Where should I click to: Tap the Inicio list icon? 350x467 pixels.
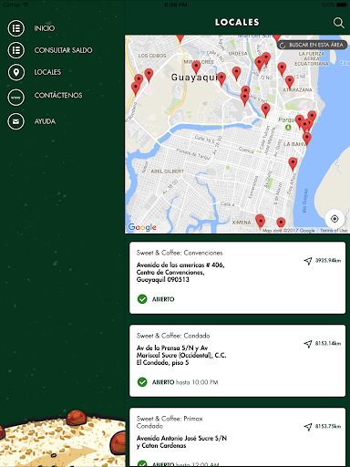coord(15,28)
